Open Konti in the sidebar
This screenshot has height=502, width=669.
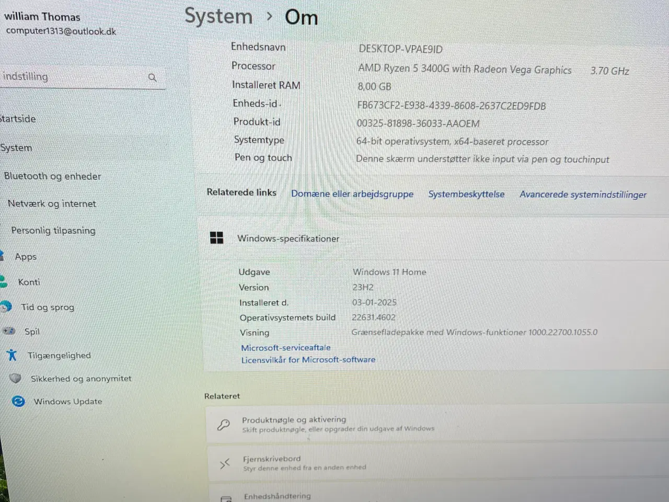click(x=29, y=282)
